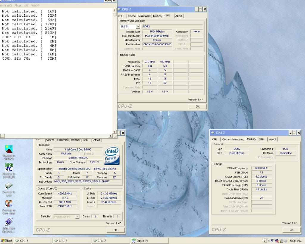The height and width of the screenshot is (244, 305).
Task: Click the 'Corsair' manufacturer value
Action: point(157,40)
